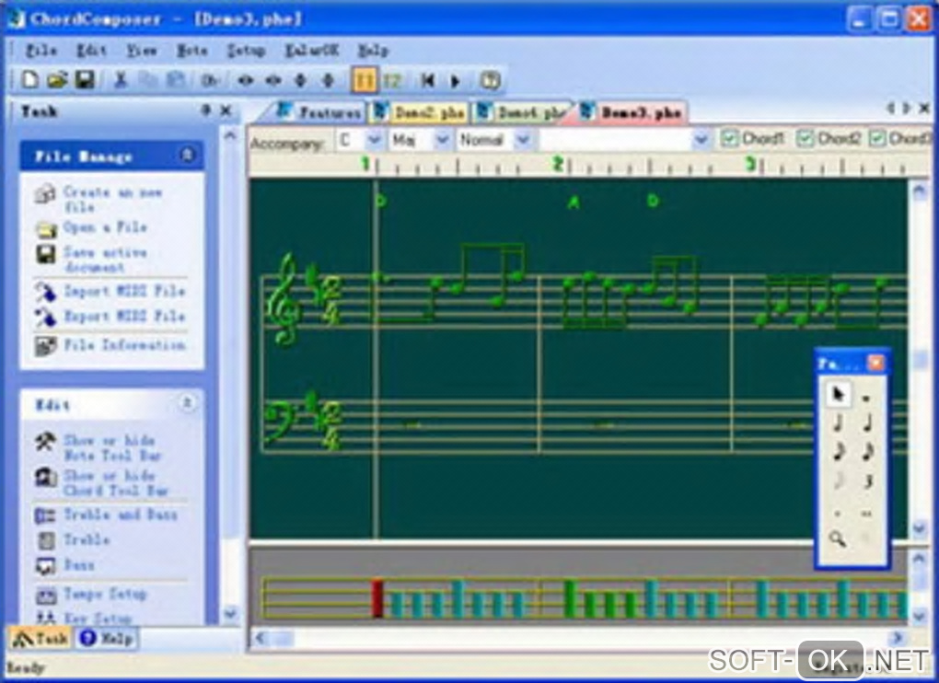
Task: Click the 'Tempo Setup' link
Action: point(105,595)
